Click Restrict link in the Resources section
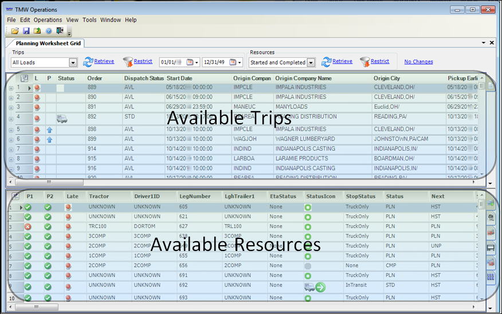Screen dimensions: 502x314 (x=379, y=61)
